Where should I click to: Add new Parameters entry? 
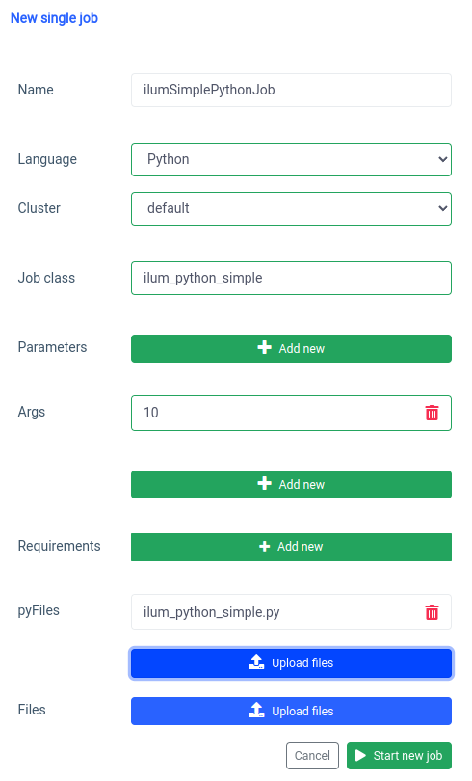click(x=291, y=348)
